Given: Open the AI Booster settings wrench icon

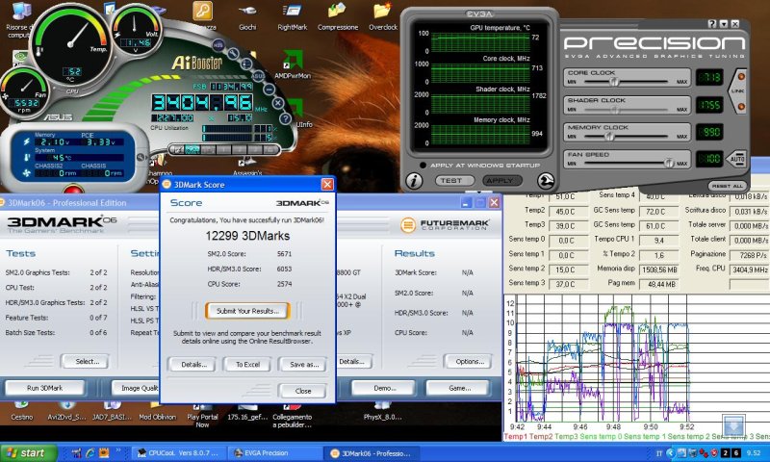Looking at the screenshot, I should [x=233, y=53].
